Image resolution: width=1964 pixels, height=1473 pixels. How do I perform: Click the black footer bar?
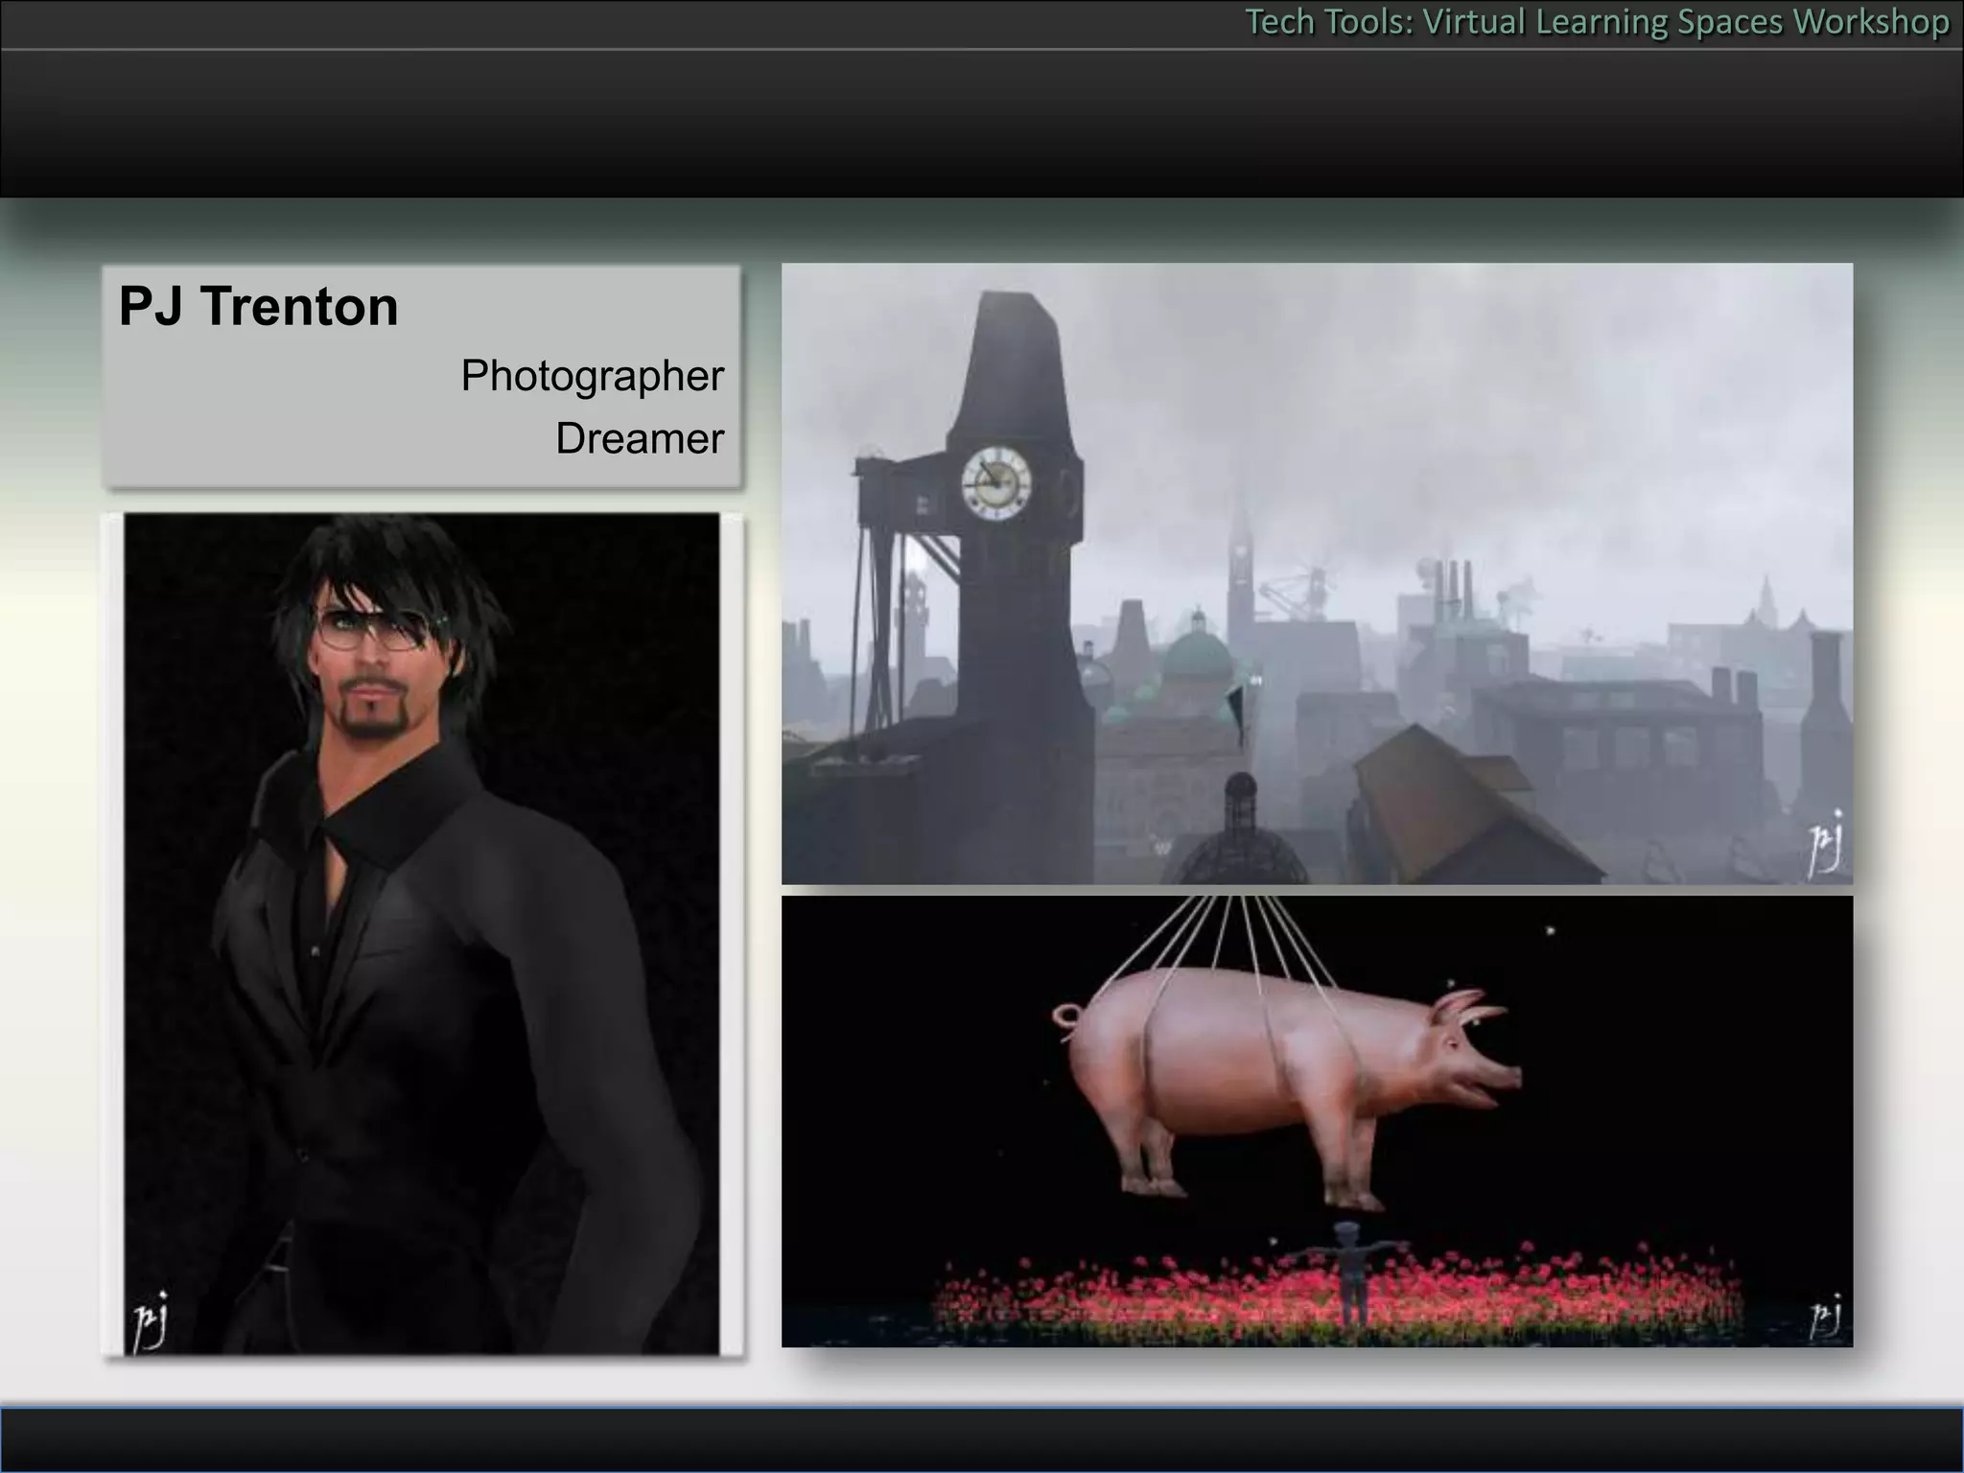point(982,1439)
